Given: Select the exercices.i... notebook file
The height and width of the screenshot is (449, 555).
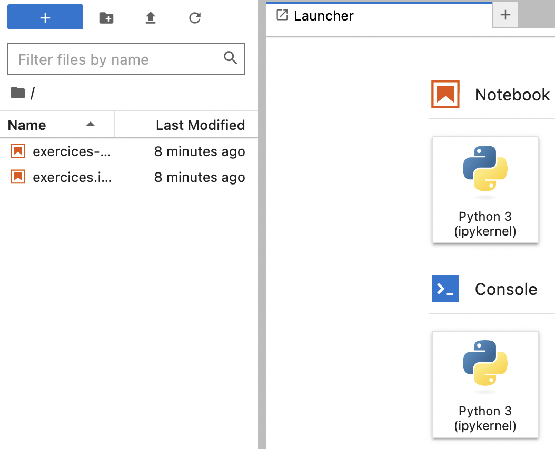Looking at the screenshot, I should pos(72,177).
